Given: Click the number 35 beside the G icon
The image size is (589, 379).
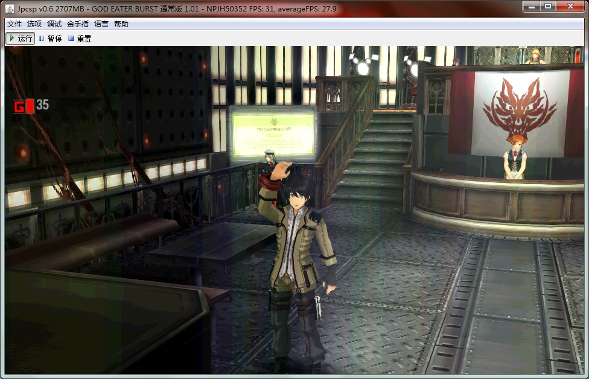Looking at the screenshot, I should (x=42, y=105).
